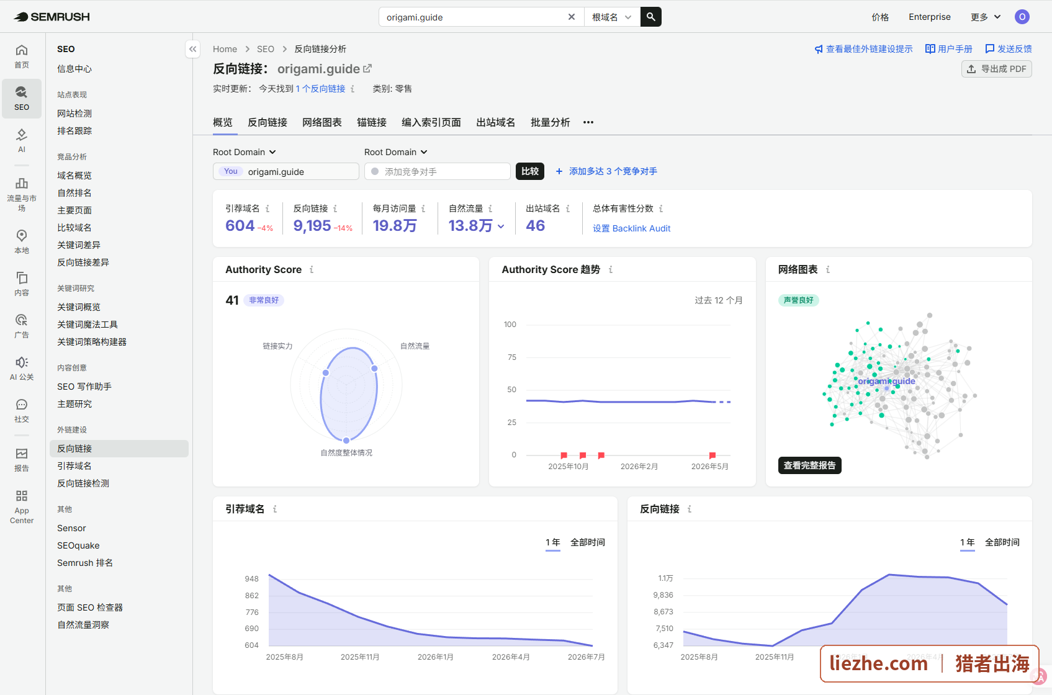Click the 比较 compare button
This screenshot has width=1052, height=695.
pyautogui.click(x=530, y=171)
